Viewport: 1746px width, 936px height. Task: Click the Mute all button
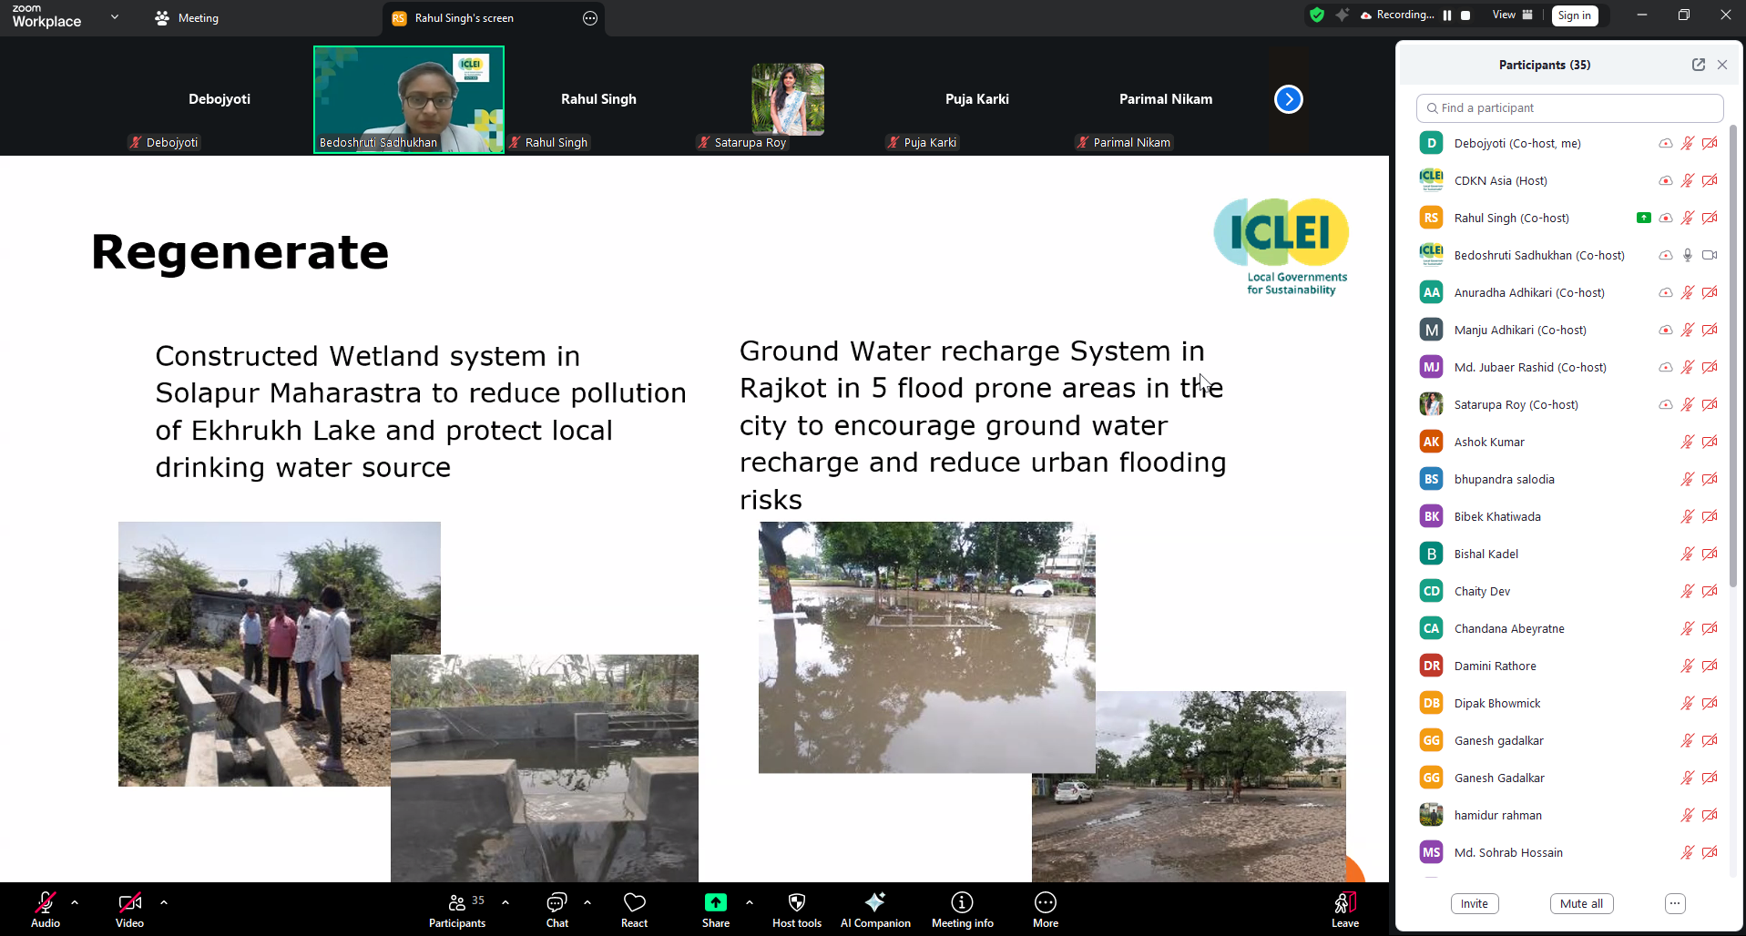pos(1580,903)
